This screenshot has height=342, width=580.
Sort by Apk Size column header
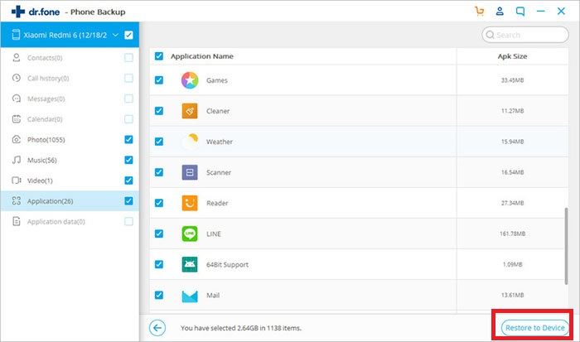[512, 56]
